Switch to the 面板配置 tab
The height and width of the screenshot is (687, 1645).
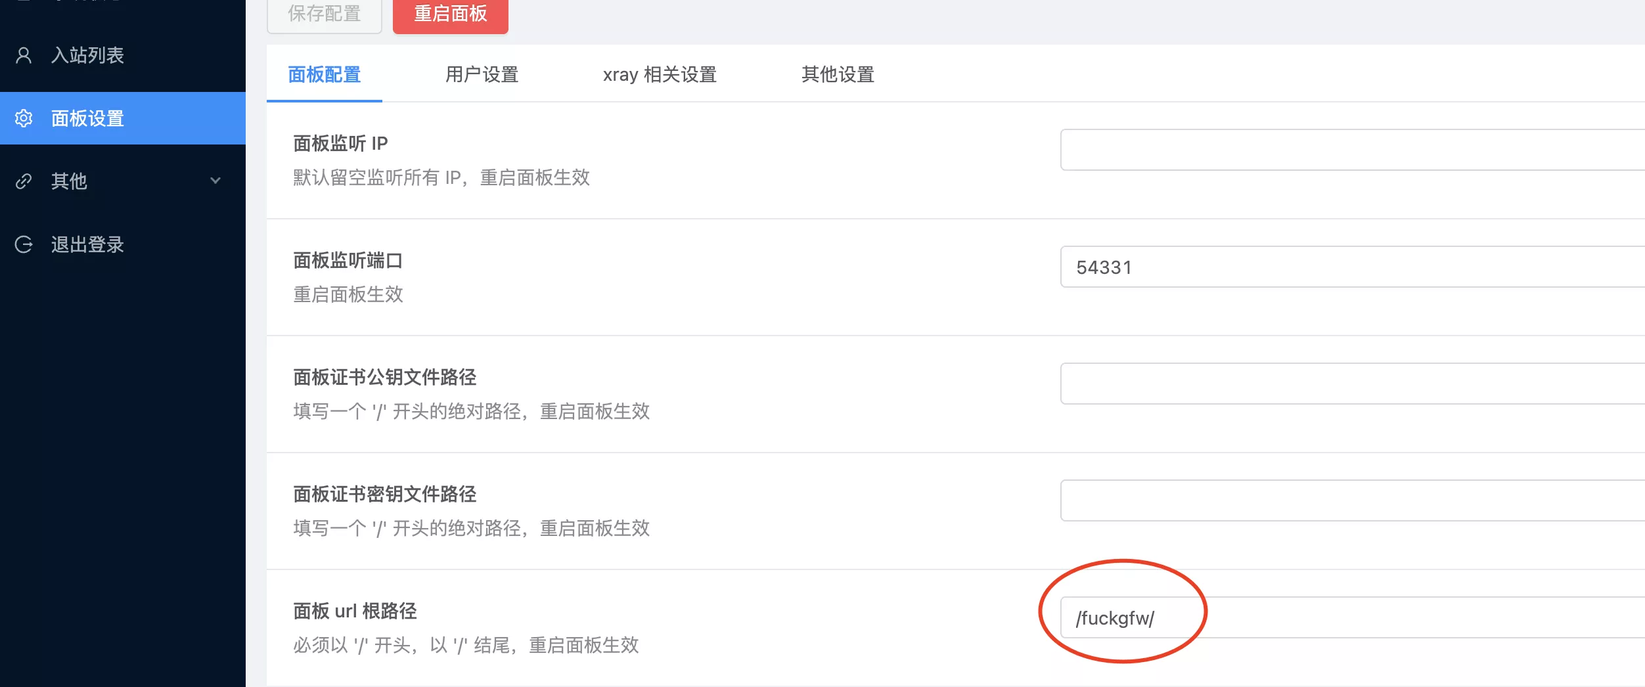point(324,75)
